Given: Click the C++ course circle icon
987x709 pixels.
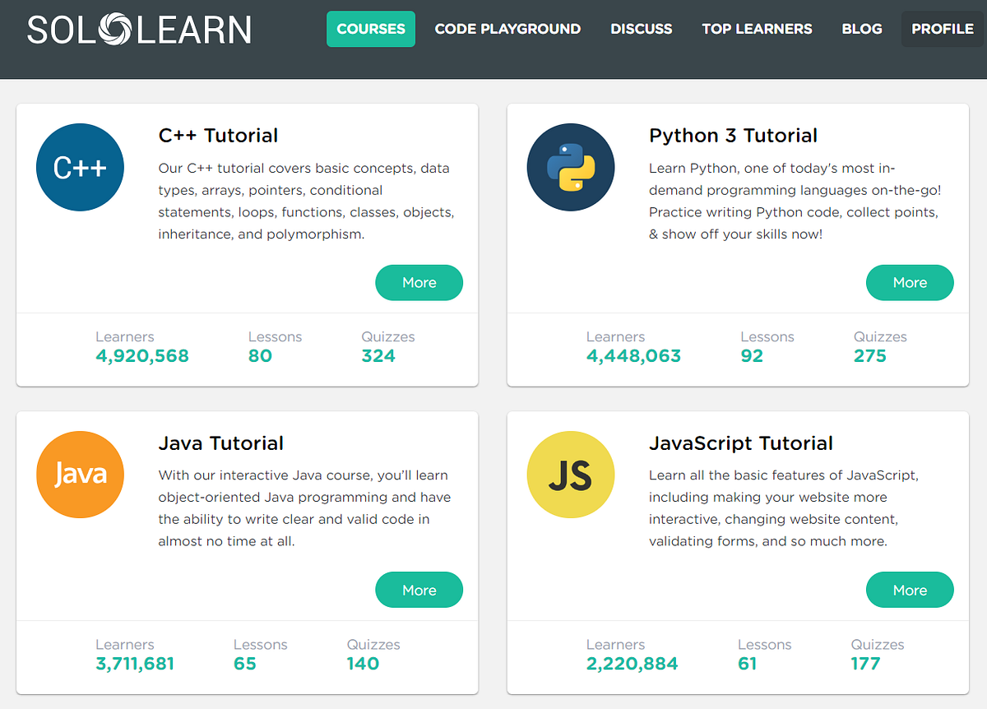Looking at the screenshot, I should tap(80, 167).
